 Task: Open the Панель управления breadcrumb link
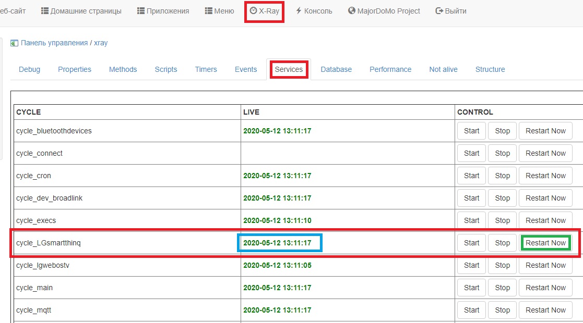tap(54, 43)
